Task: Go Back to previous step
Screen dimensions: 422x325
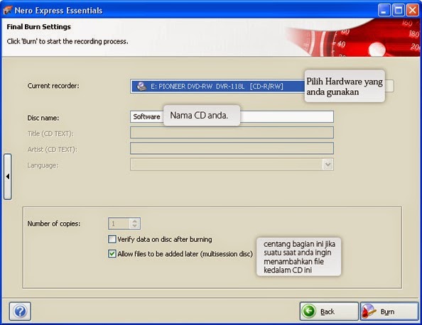Action: (x=329, y=312)
